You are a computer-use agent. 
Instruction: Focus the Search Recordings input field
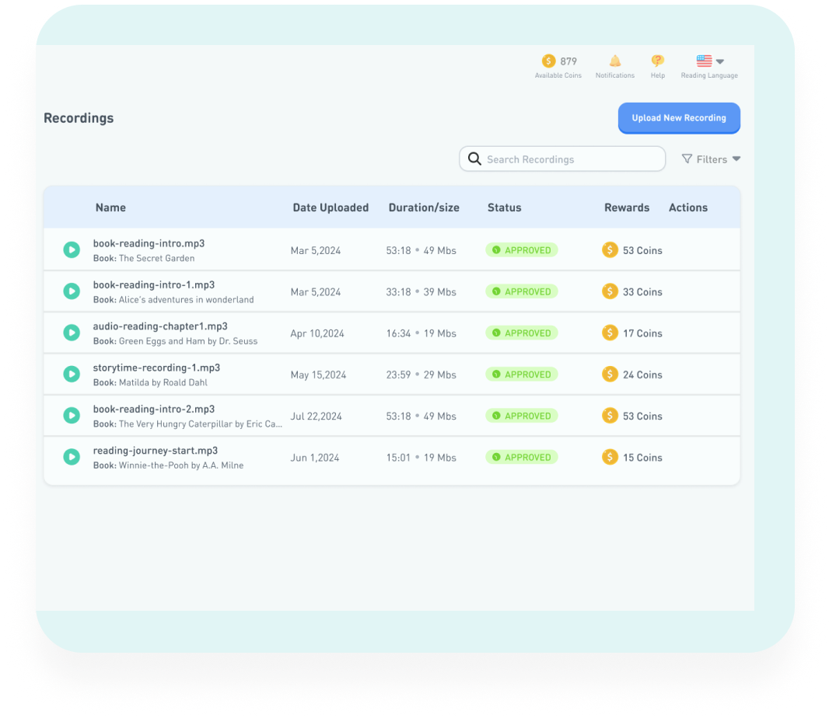coord(572,159)
